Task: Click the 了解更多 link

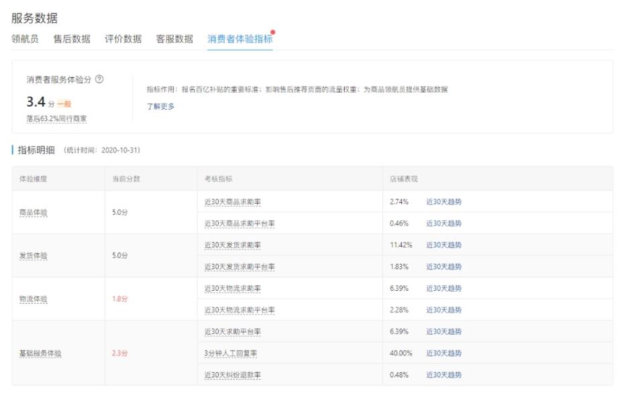Action: tap(160, 106)
